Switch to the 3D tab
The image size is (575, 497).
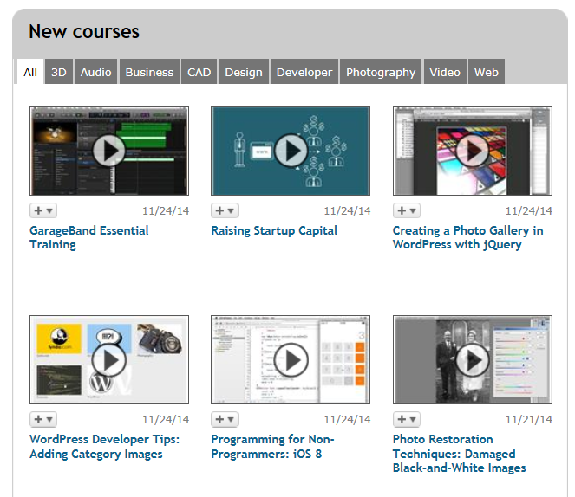[59, 72]
